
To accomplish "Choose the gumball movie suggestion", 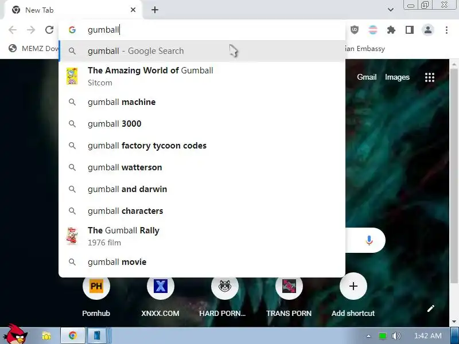I will [202, 262].
